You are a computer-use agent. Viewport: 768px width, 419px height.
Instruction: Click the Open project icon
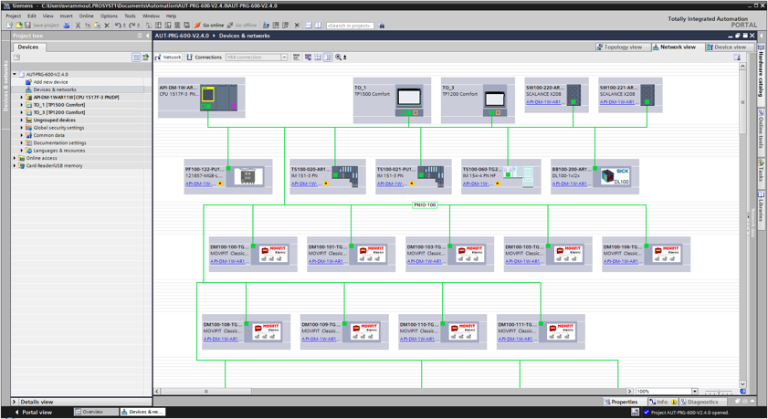tap(18, 25)
